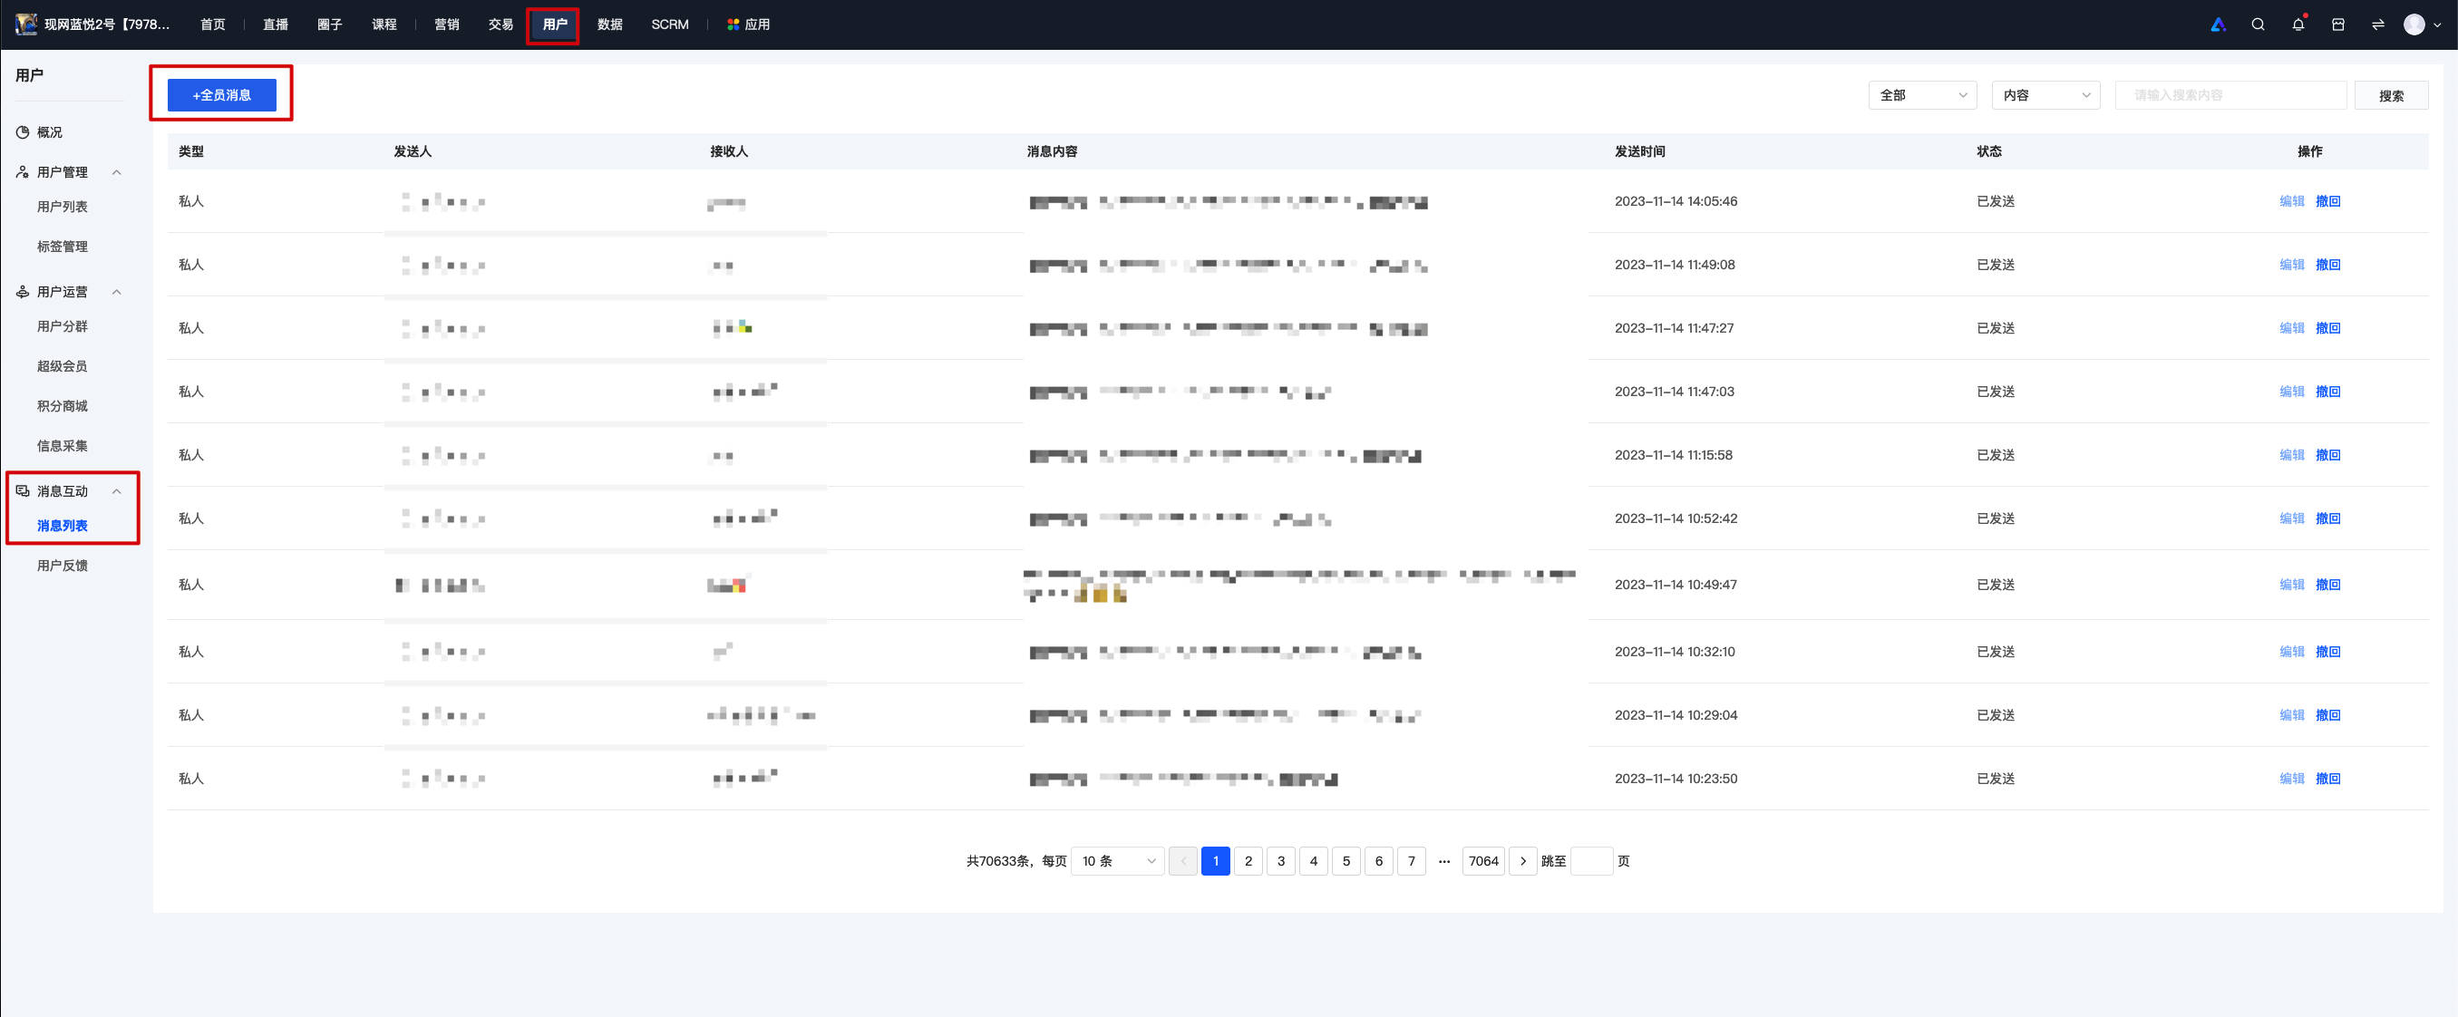Image resolution: width=2458 pixels, height=1017 pixels.
Task: Click the previous page arrow
Action: [x=1183, y=861]
